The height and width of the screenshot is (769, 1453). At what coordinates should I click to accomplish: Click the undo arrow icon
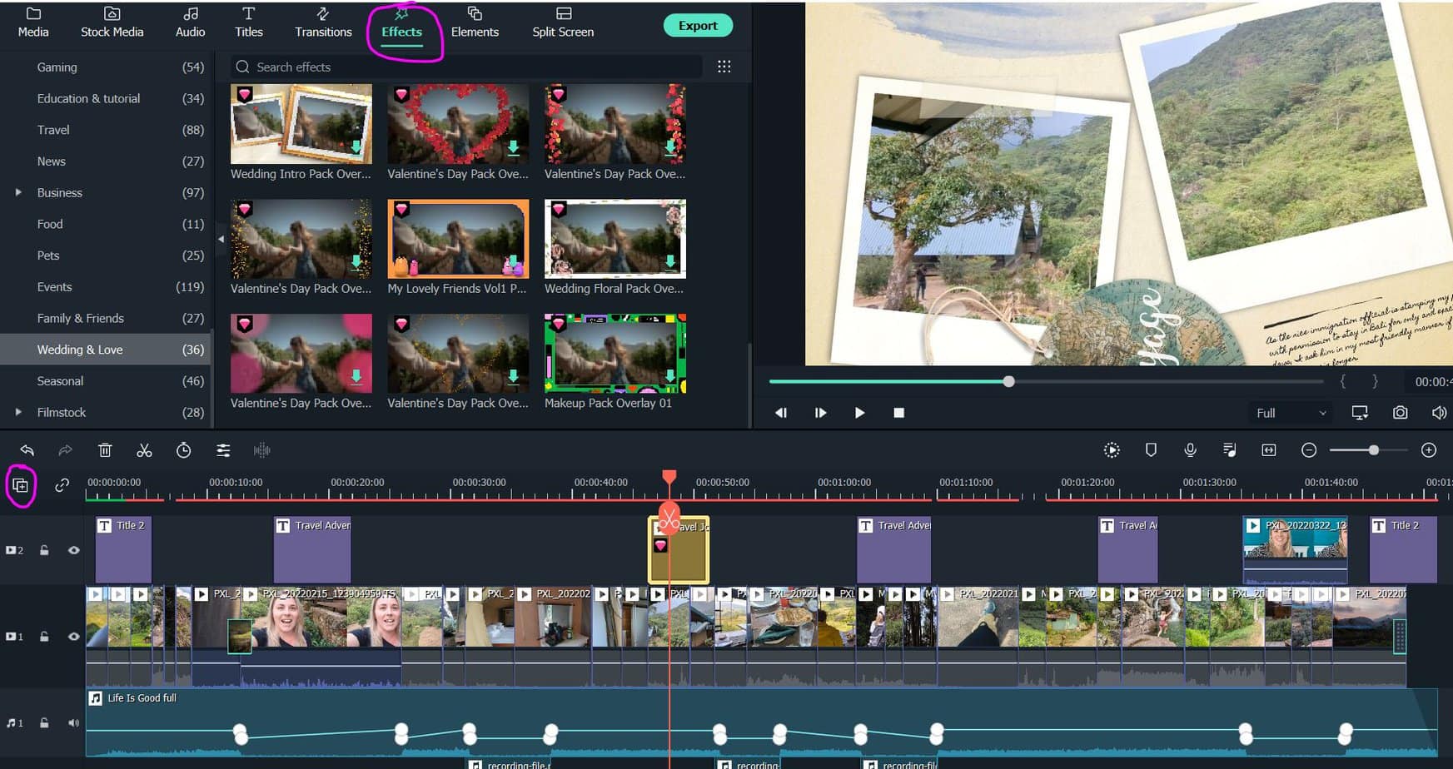[x=26, y=449]
